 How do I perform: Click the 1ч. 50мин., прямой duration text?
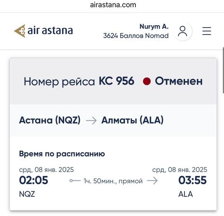pyautogui.click(x=113, y=181)
